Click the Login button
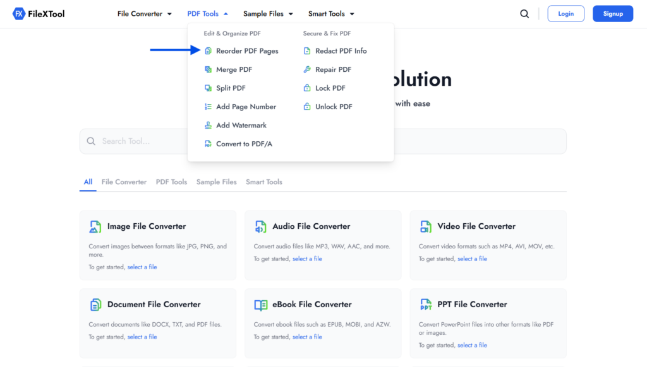 coord(565,14)
